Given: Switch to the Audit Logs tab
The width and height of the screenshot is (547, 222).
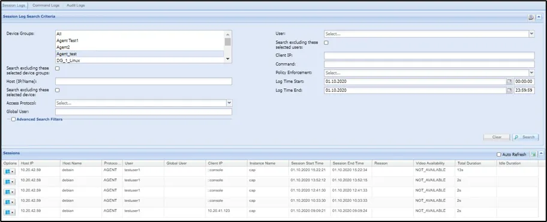Looking at the screenshot, I should coord(76,5).
